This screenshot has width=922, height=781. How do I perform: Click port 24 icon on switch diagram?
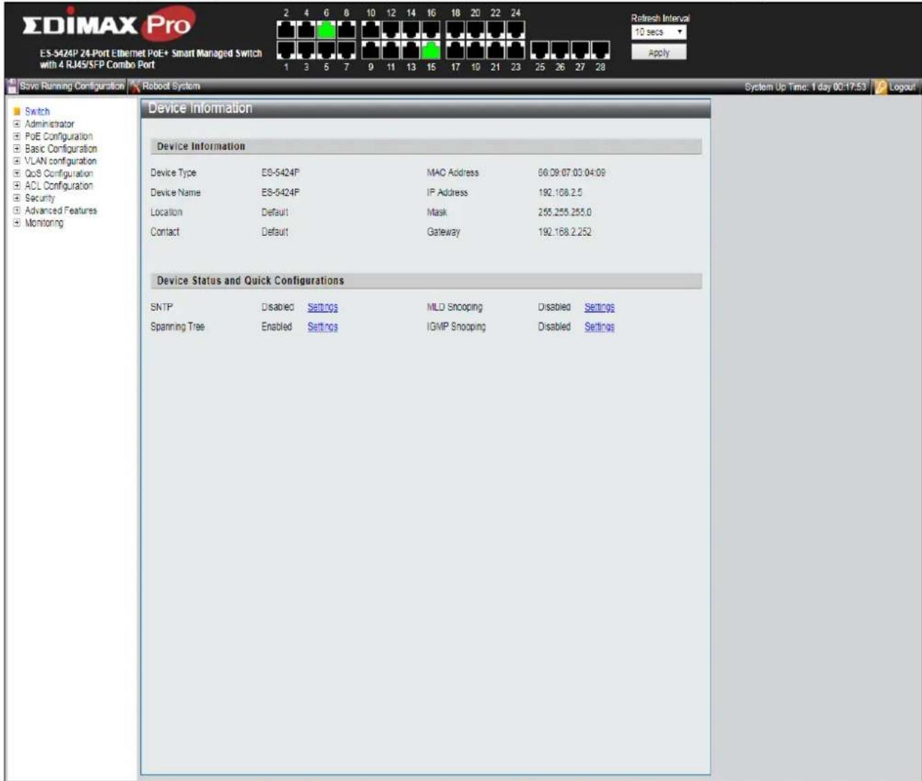pyautogui.click(x=516, y=30)
